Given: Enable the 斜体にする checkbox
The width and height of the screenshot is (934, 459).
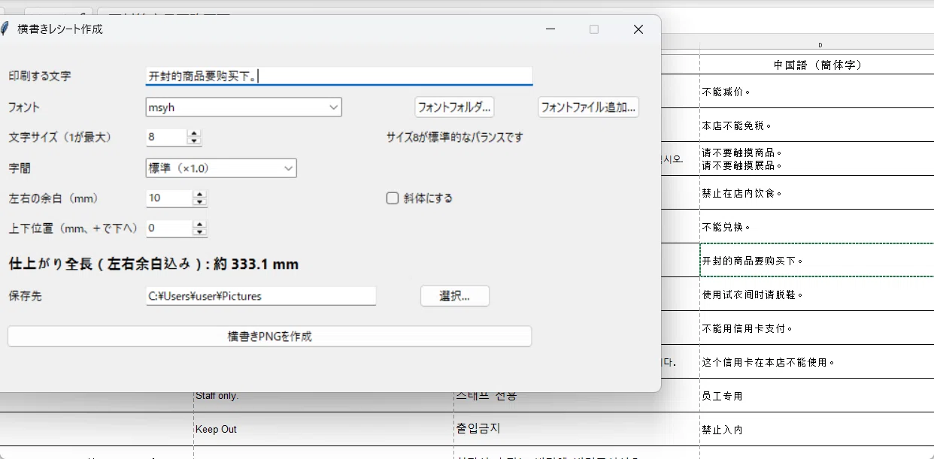Looking at the screenshot, I should click(392, 198).
